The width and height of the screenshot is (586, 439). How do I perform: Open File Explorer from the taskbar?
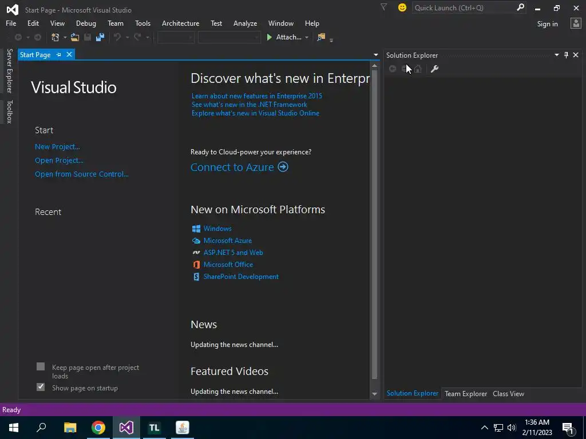(70, 428)
